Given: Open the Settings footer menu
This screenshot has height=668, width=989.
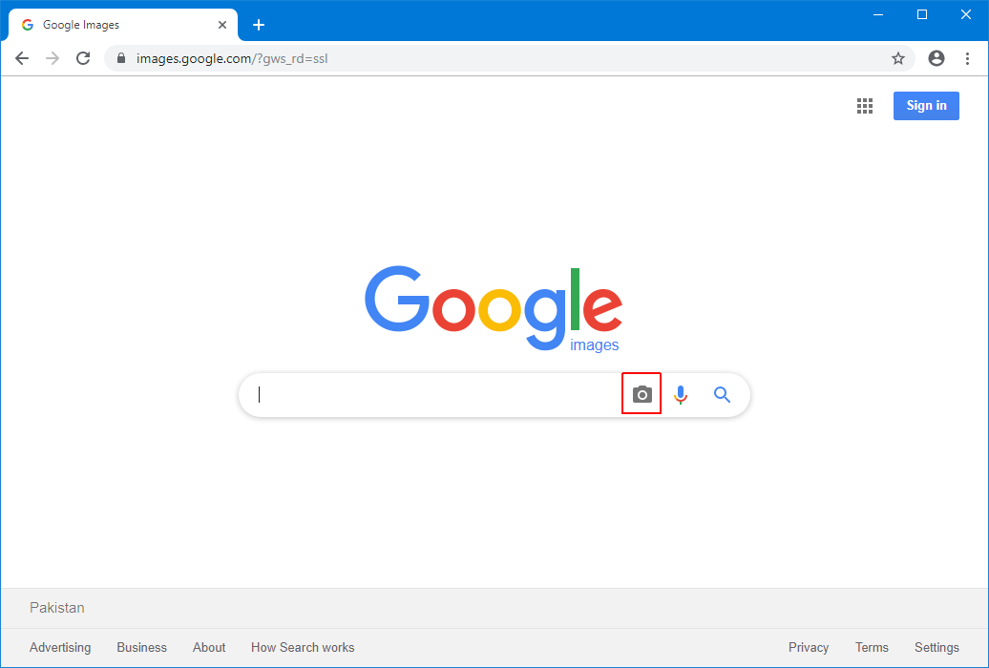Looking at the screenshot, I should pyautogui.click(x=936, y=647).
